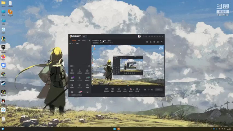Open the toolbox tool with green badge
The width and height of the screenshot is (233, 131).
point(87,79)
